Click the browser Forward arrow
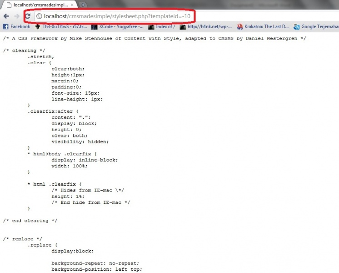 click(17, 16)
